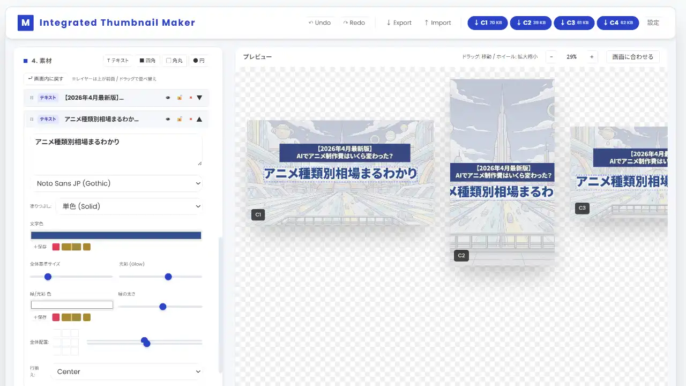Image resolution: width=686 pixels, height=386 pixels.
Task: Hide the 【2026年4月最新版】 layer with its eye icon
Action: 168,98
